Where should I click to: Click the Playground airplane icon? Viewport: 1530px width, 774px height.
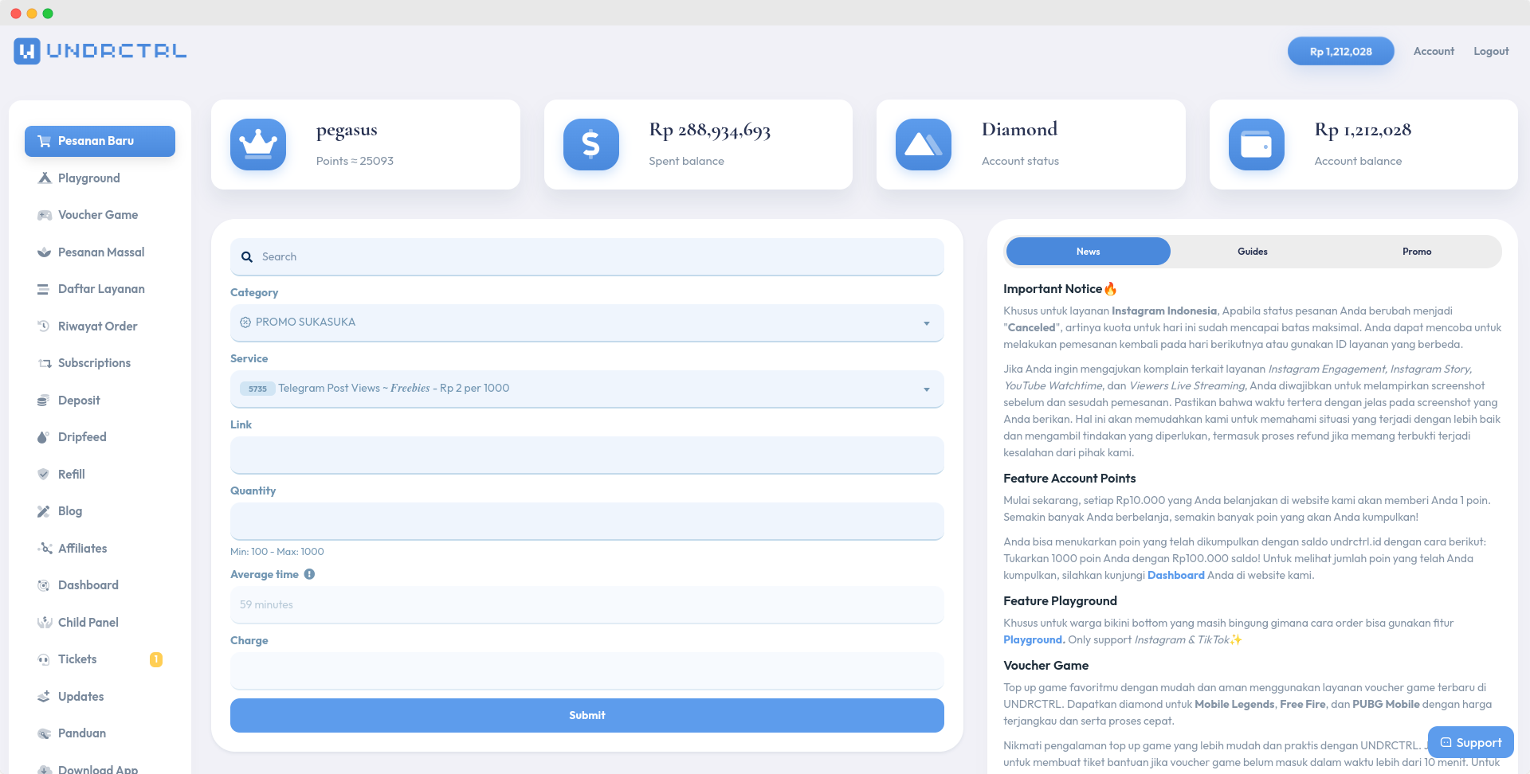[44, 178]
